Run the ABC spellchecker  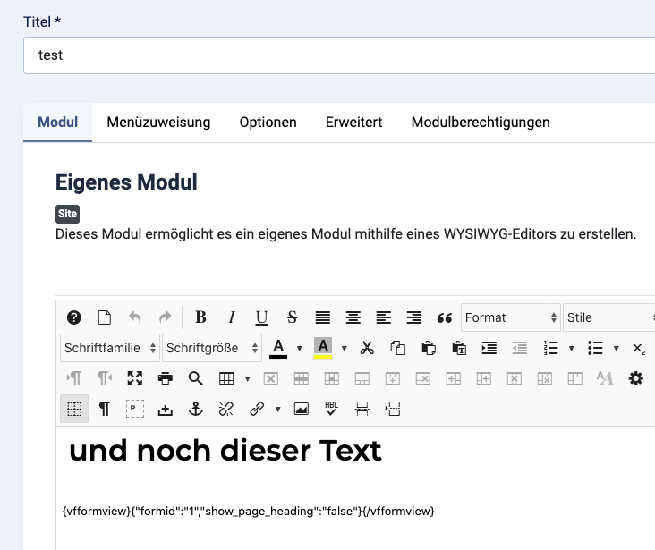click(x=332, y=409)
